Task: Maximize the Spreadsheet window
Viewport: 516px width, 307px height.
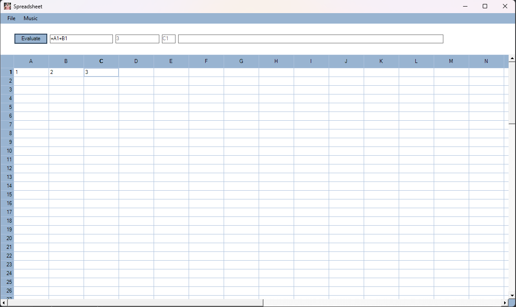Action: [x=485, y=7]
